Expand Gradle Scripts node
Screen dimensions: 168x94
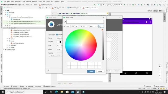[x=3, y=50]
